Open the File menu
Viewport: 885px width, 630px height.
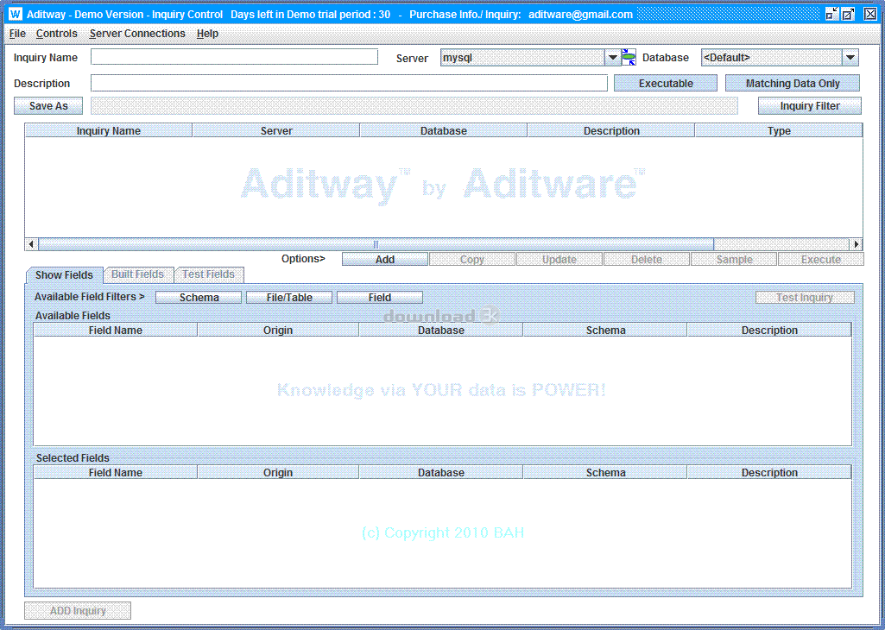(17, 34)
